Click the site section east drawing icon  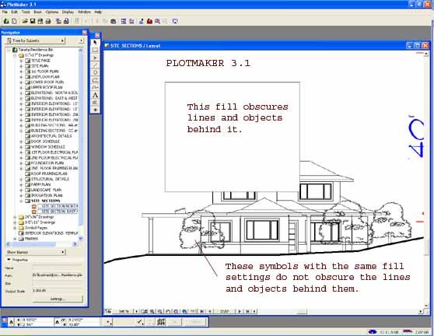click(x=34, y=212)
